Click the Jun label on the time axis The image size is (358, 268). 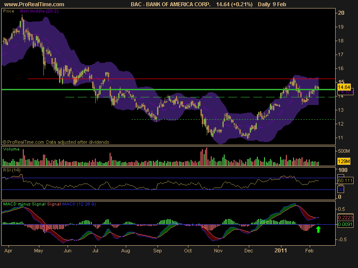[x=68, y=251]
